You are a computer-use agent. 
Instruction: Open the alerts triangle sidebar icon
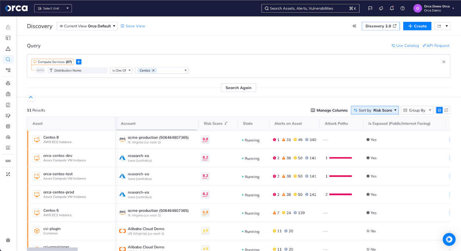click(8, 49)
